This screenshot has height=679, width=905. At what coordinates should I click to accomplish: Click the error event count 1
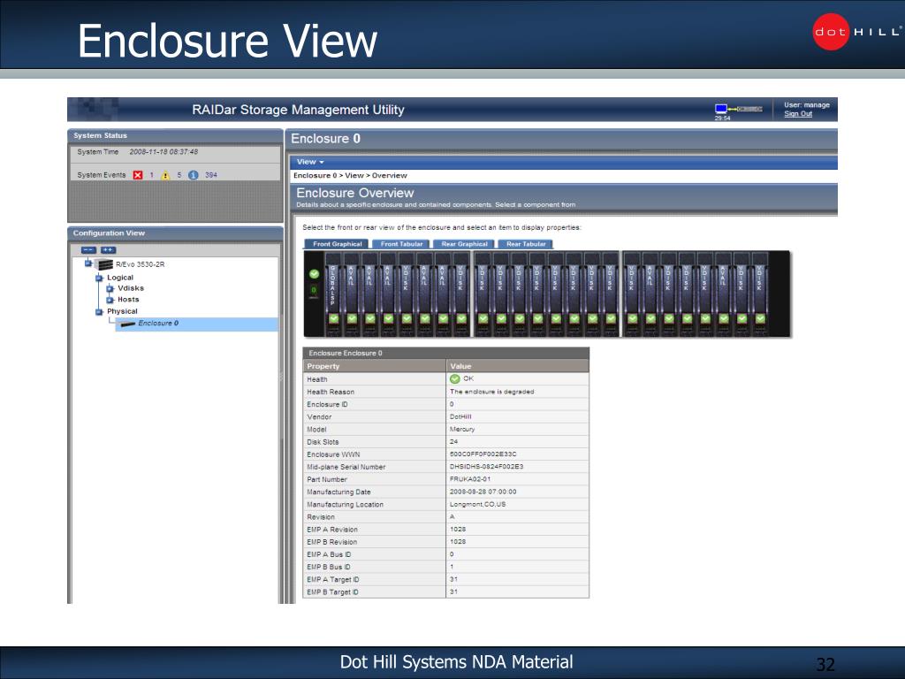pos(152,175)
